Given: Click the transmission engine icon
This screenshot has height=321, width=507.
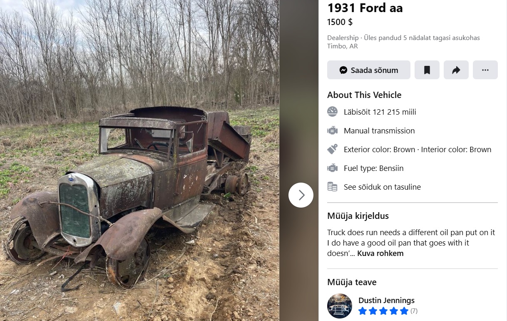Looking at the screenshot, I should coord(332,130).
